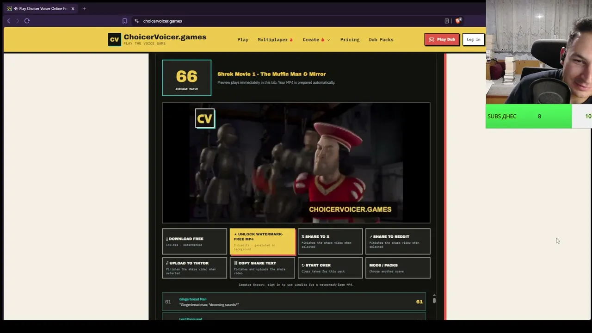Click Start Over button
This screenshot has height=333, width=592.
330,268
